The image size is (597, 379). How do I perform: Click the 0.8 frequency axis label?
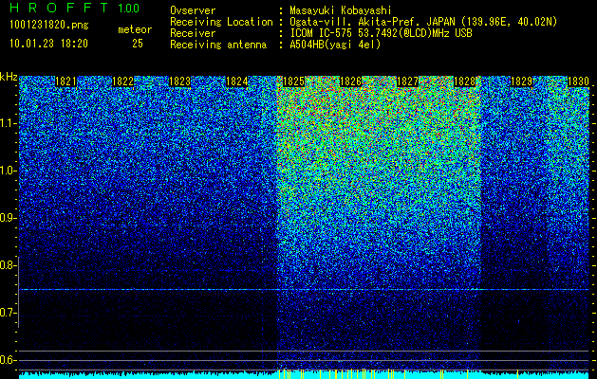point(8,265)
